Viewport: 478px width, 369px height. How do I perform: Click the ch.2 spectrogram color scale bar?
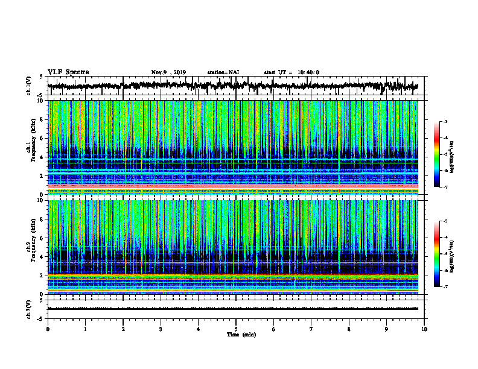click(436, 254)
